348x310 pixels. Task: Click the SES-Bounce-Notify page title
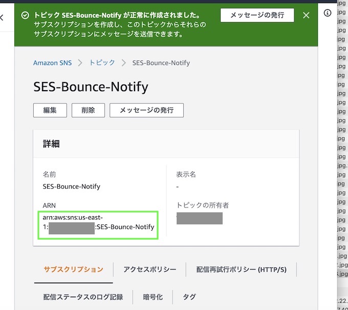(91, 87)
